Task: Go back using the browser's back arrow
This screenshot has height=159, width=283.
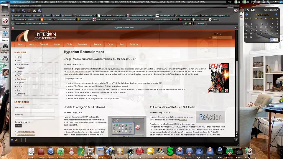Action: [13, 11]
